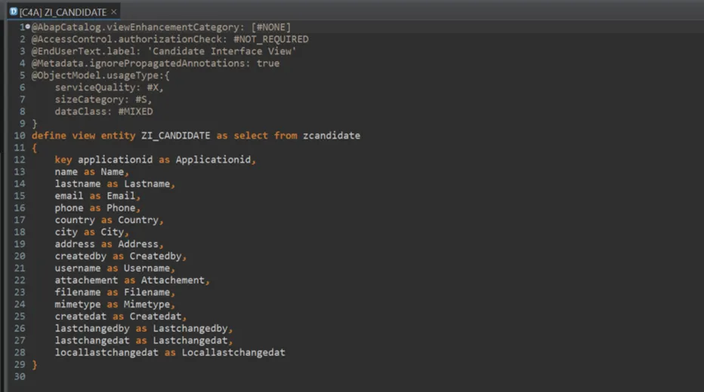Click line number 29 in the gutter
Screen dimensions: 704x392
pyautogui.click(x=19, y=365)
